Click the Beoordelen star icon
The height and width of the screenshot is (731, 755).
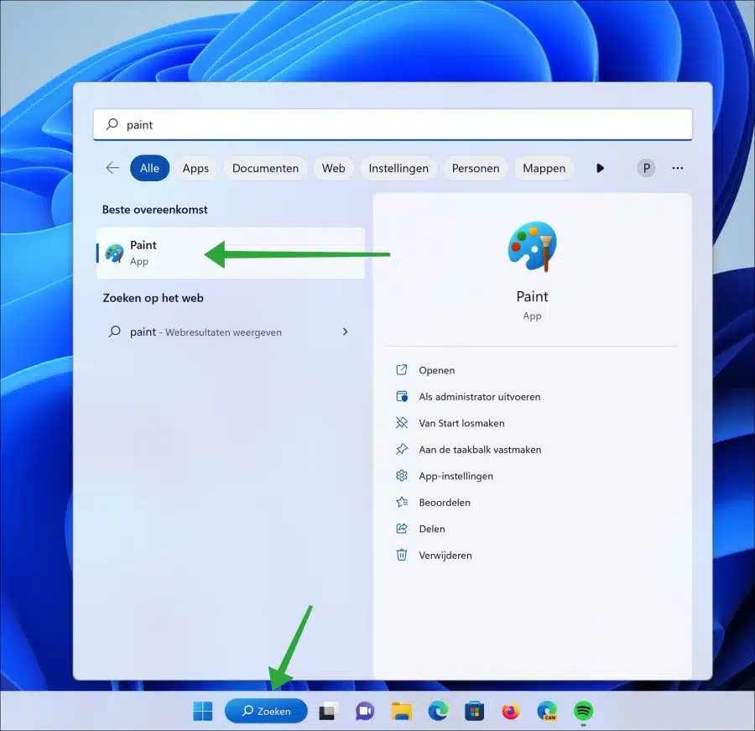click(x=402, y=502)
